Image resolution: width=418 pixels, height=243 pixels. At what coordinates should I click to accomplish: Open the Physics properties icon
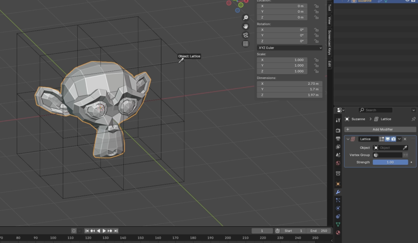coord(338,208)
